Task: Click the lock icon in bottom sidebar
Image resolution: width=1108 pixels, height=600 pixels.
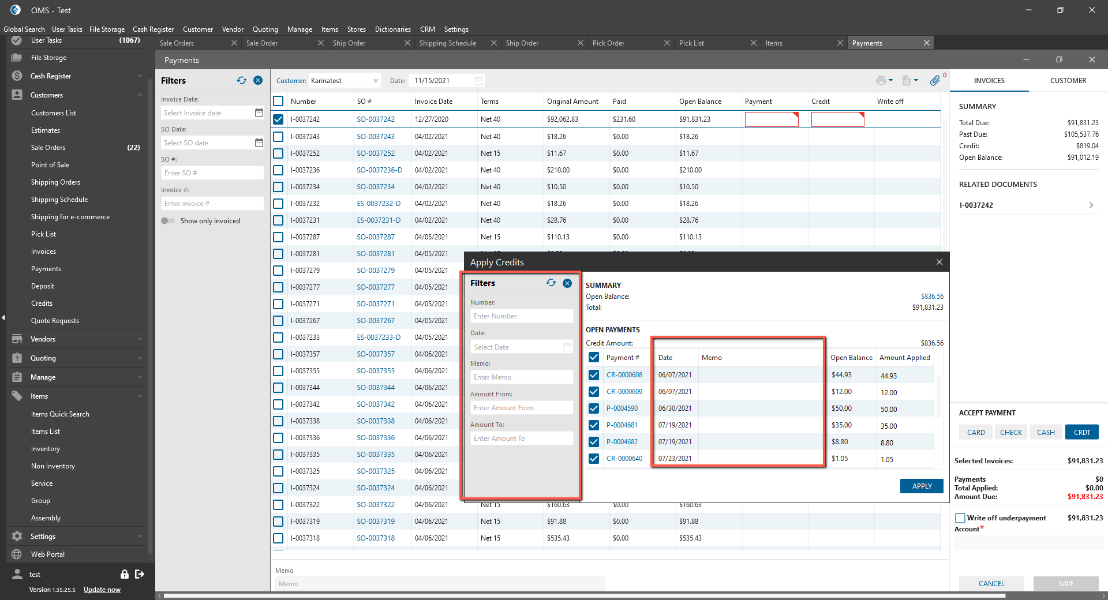Action: [124, 574]
